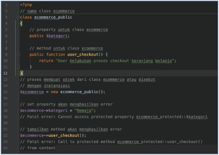Click the user_checkout function name on line 9
The width and height of the screenshot is (219, 155).
point(83,54)
